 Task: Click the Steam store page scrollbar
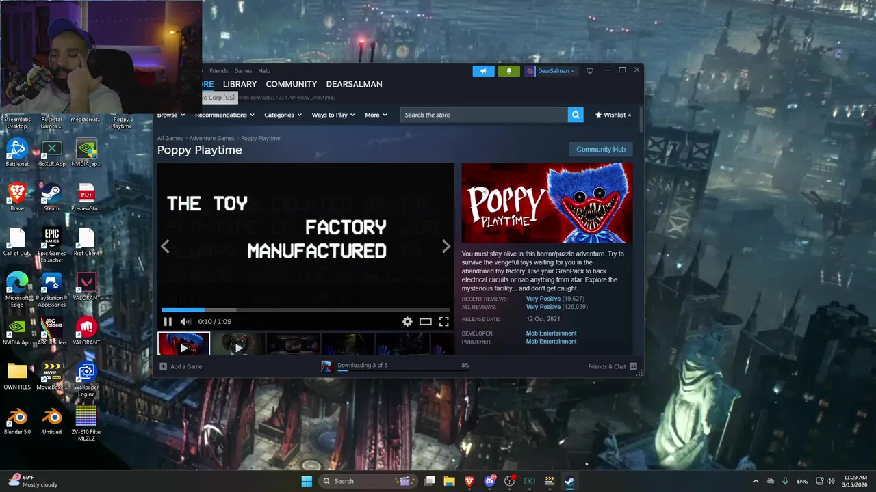(640, 120)
